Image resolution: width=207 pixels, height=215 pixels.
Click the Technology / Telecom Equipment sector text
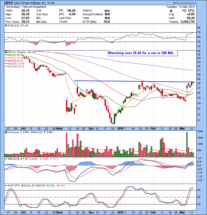click(x=26, y=7)
